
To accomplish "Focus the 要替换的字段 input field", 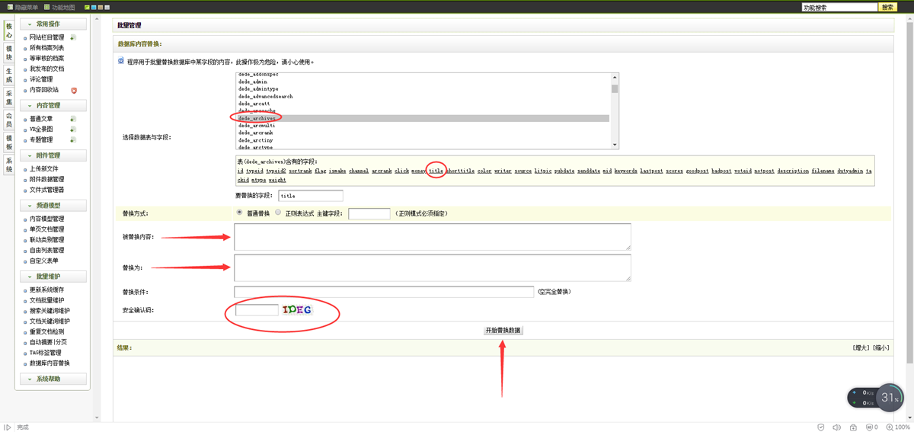I will 311,196.
